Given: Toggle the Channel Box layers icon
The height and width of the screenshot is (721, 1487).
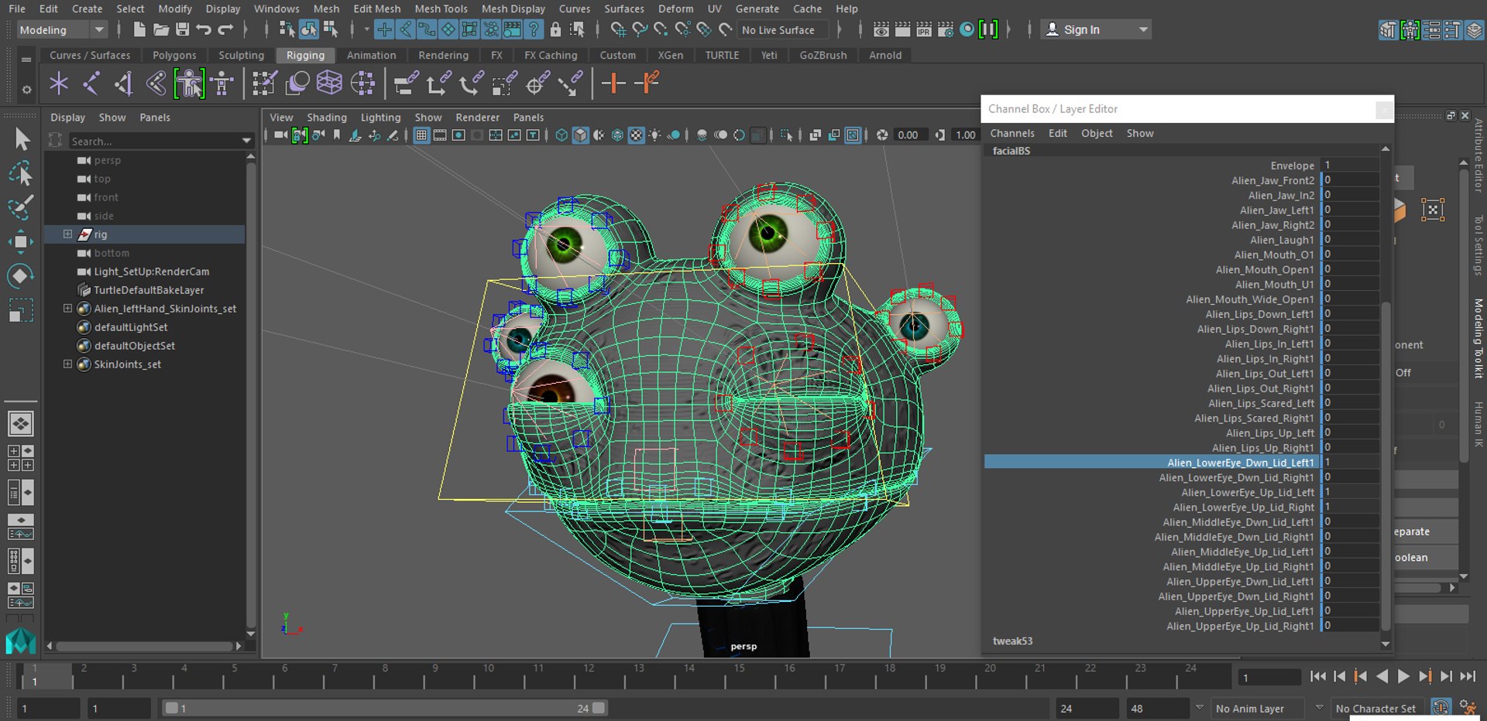Looking at the screenshot, I should [1475, 29].
